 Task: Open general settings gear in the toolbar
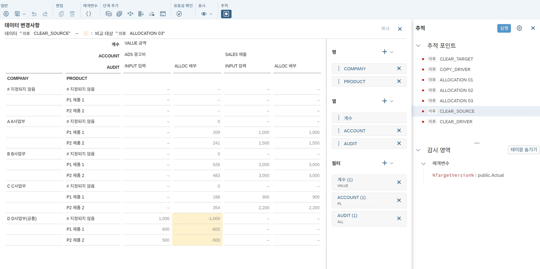(x=6, y=14)
